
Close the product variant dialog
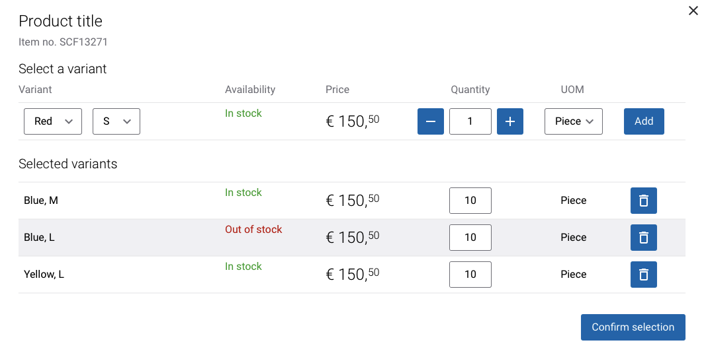693,11
